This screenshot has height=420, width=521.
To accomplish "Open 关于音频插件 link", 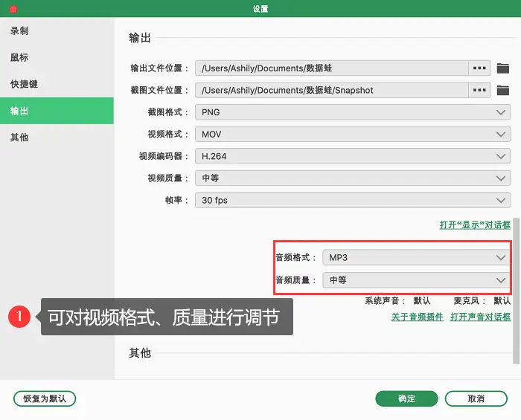I will click(x=418, y=317).
